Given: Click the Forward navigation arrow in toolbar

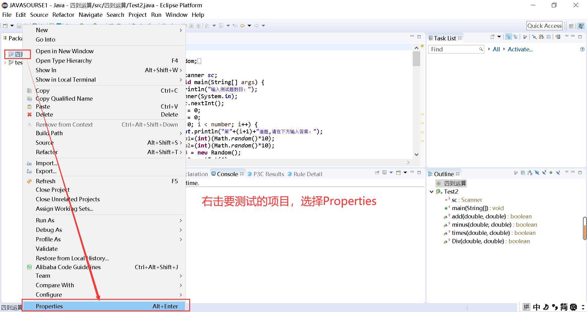Looking at the screenshot, I should pyautogui.click(x=257, y=26).
